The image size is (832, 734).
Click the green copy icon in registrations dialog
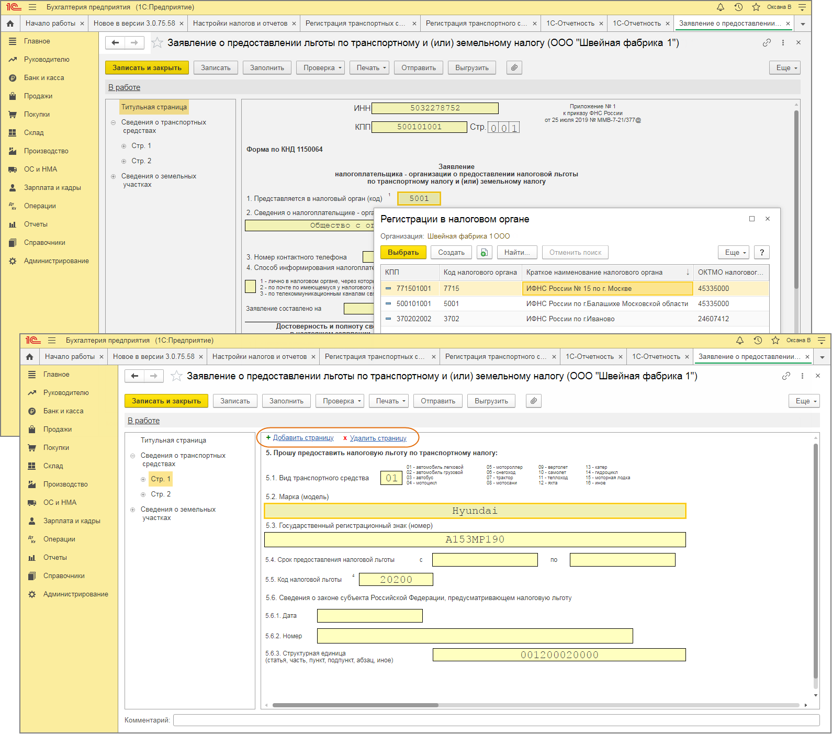(484, 253)
